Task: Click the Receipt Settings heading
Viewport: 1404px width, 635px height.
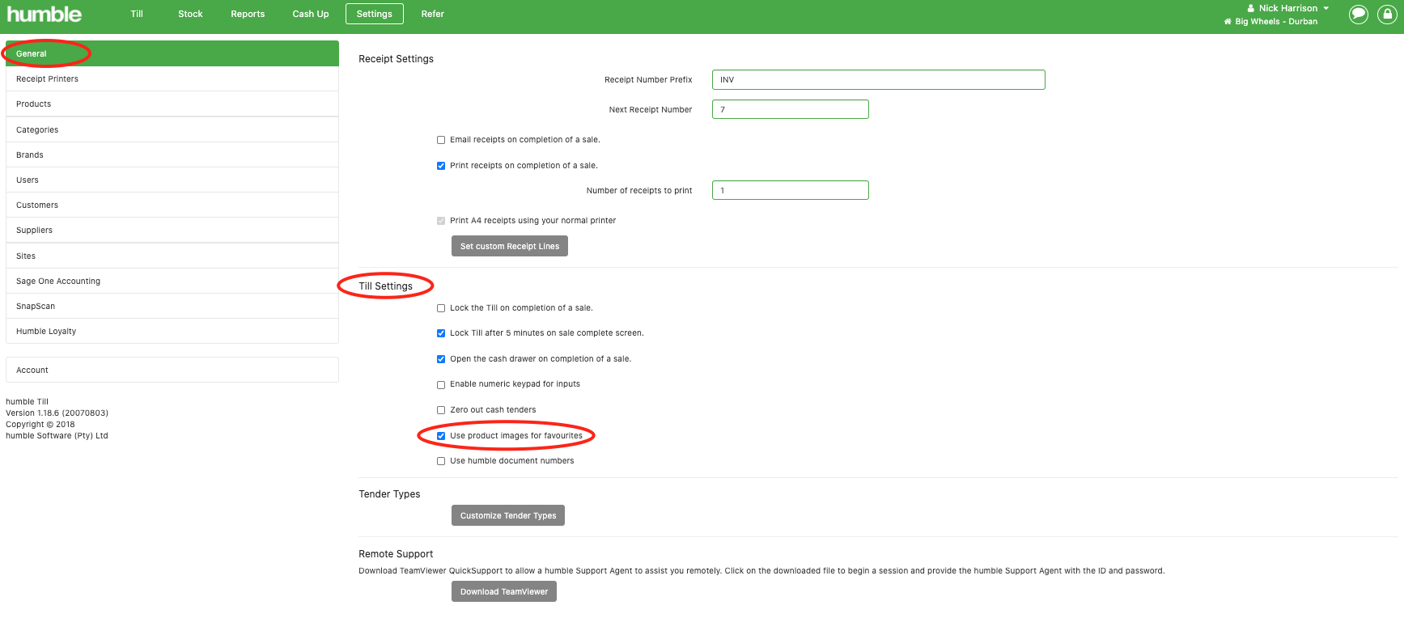Action: pos(396,59)
